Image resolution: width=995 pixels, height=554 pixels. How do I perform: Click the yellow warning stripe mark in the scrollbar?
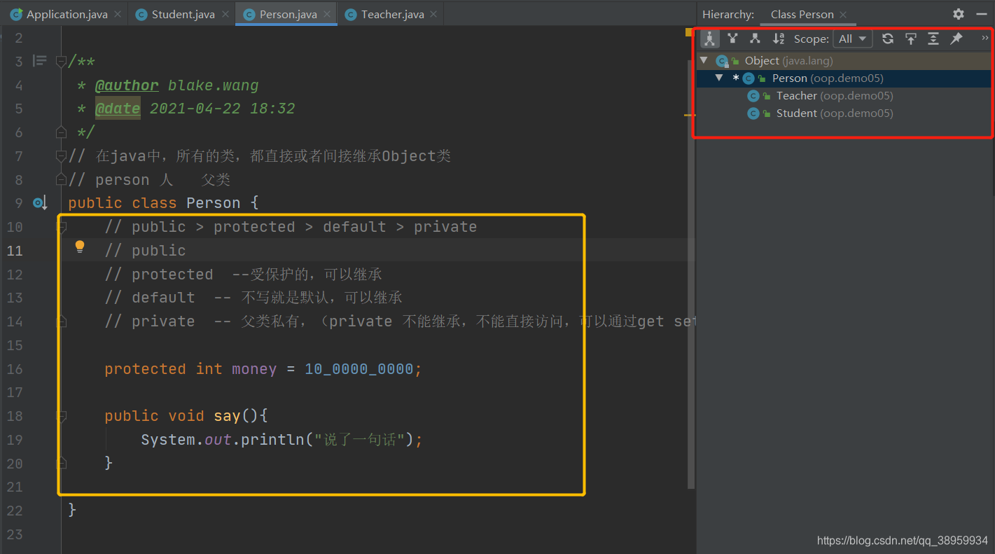pyautogui.click(x=689, y=113)
